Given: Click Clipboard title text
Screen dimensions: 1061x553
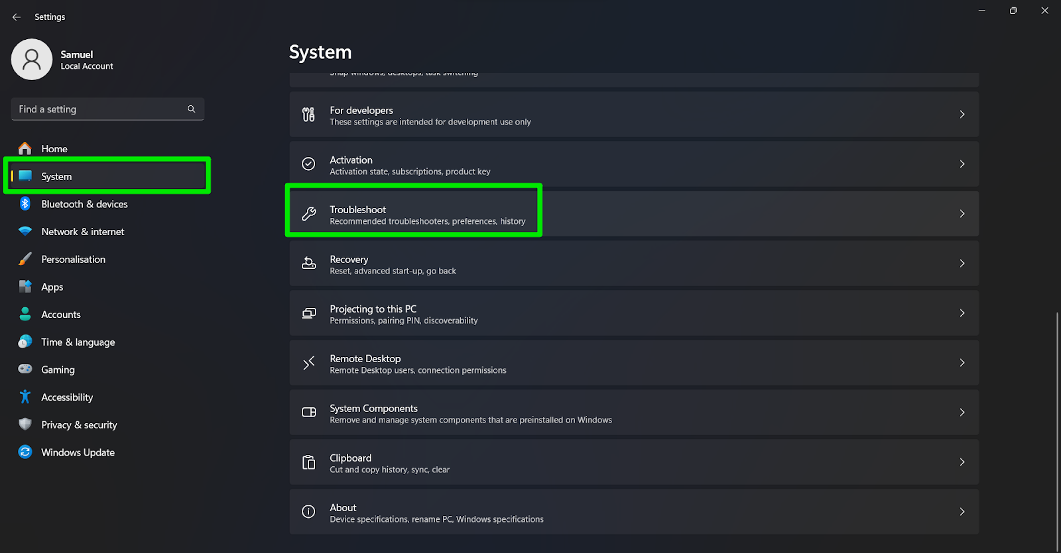Looking at the screenshot, I should pos(351,458).
